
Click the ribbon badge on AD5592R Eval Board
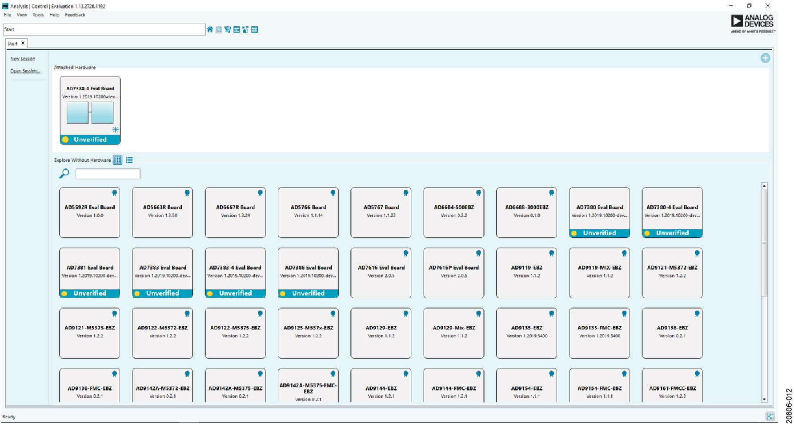coord(114,193)
